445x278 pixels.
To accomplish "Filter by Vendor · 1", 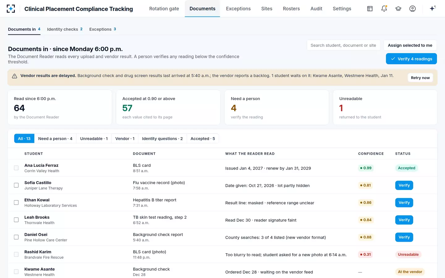I will [x=125, y=139].
